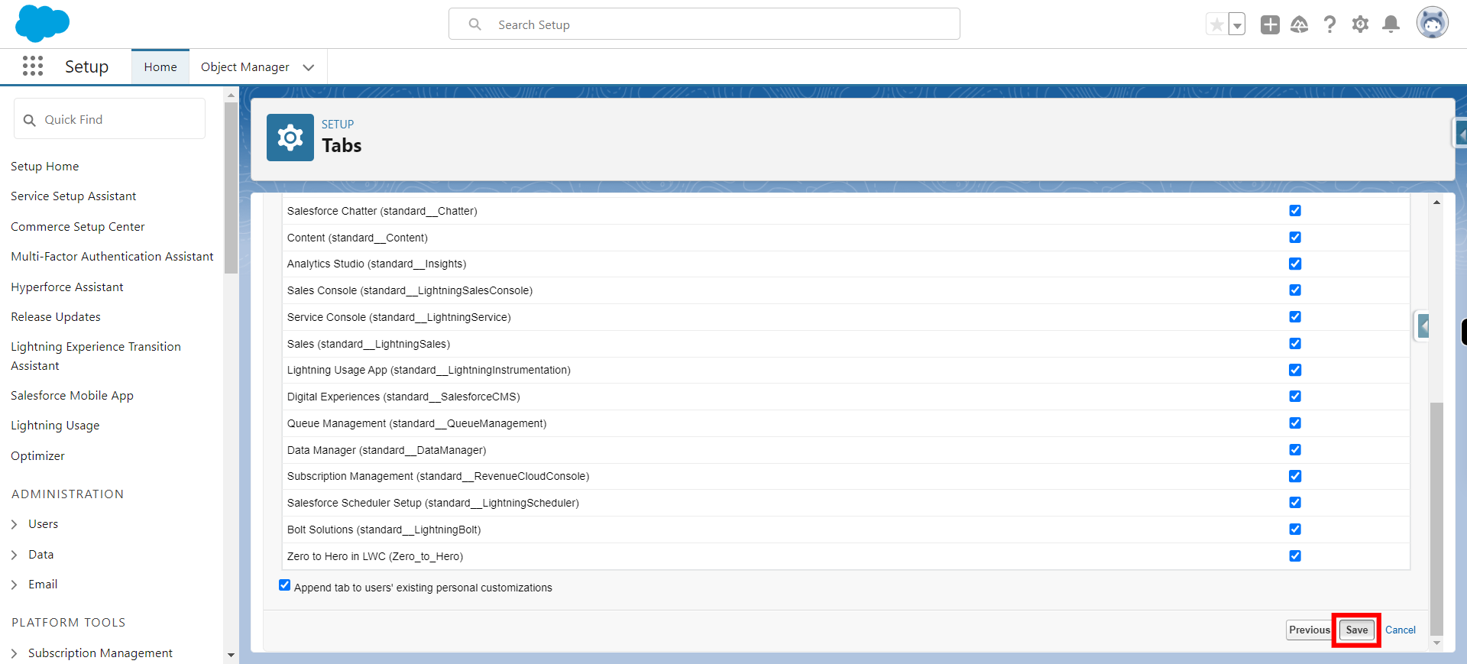Screen dimensions: 1467x664
Task: Toggle the Lightning Usage App checkbox
Action: (1295, 370)
